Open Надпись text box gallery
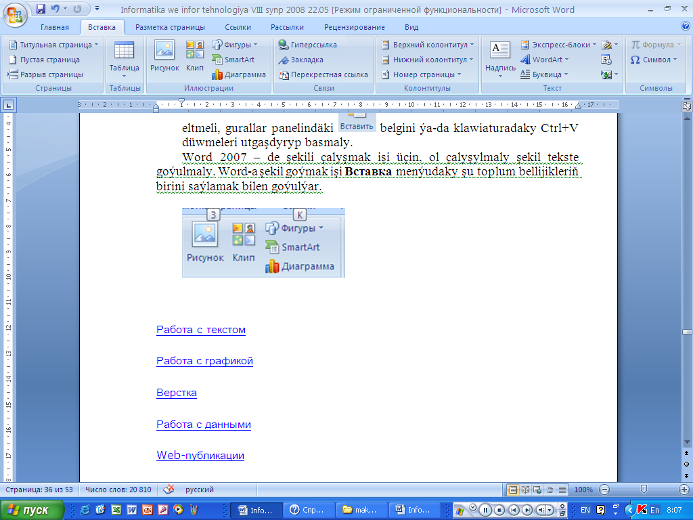This screenshot has height=520, width=693. coord(500,60)
